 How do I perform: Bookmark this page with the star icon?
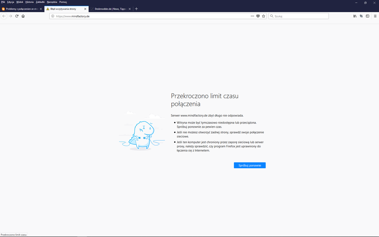click(x=264, y=16)
